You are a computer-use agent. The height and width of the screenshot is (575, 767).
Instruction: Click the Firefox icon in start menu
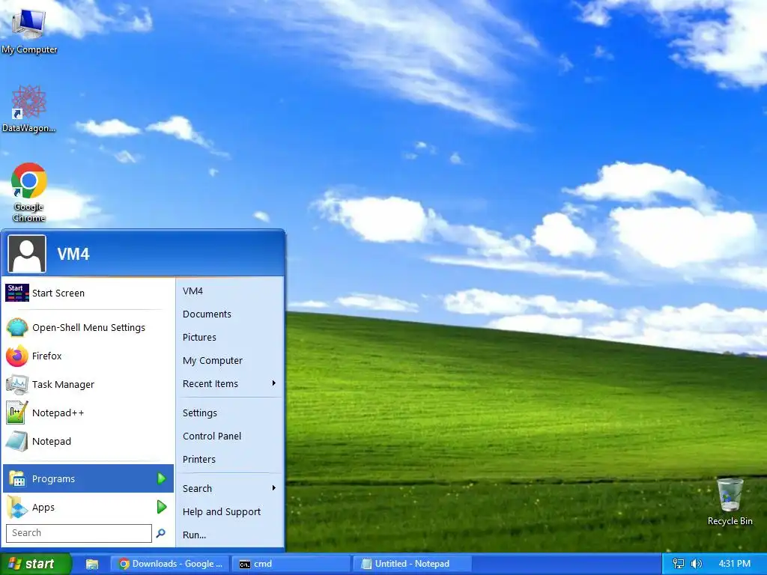tap(17, 356)
